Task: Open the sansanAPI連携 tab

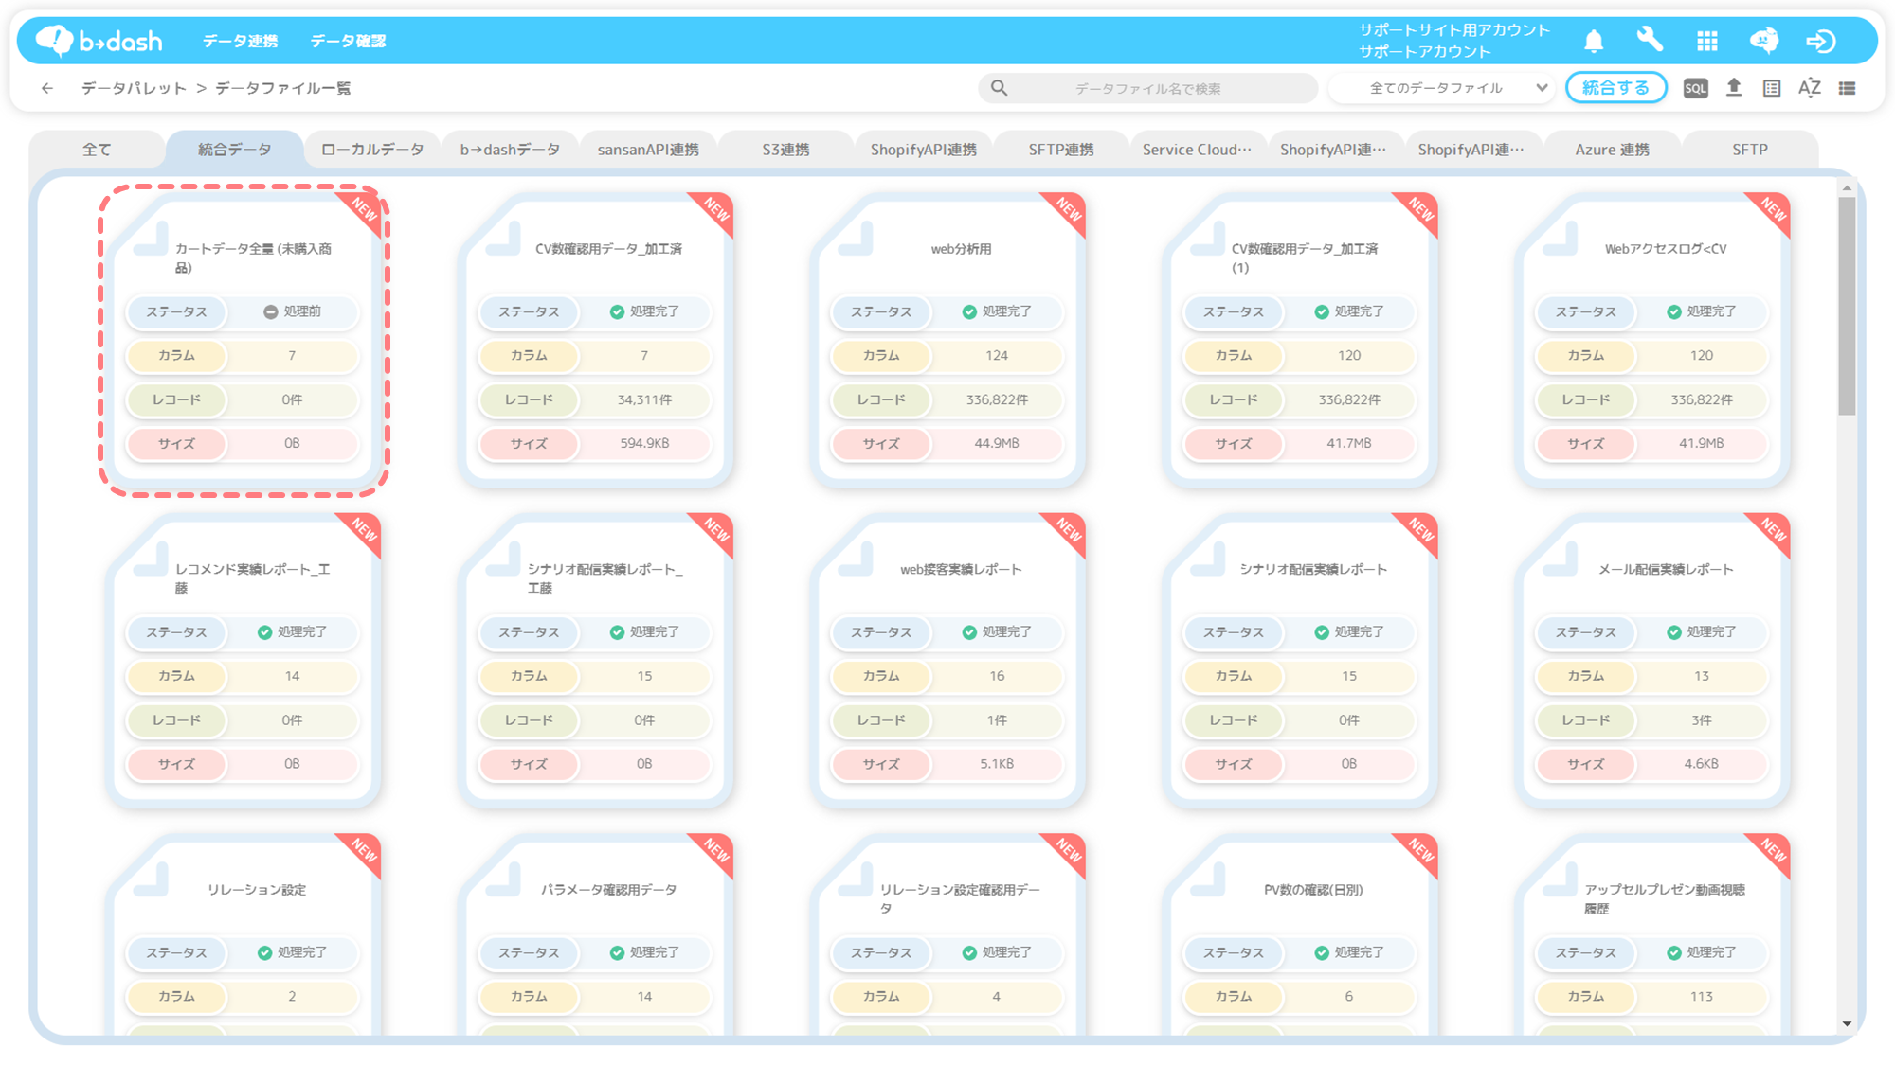Action: 648,150
